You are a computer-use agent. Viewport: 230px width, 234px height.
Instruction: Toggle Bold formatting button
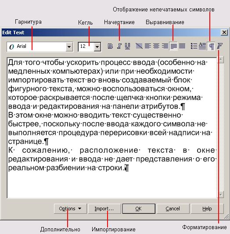[110, 46]
